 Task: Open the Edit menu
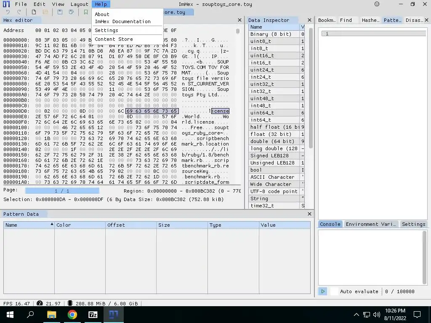(39, 4)
